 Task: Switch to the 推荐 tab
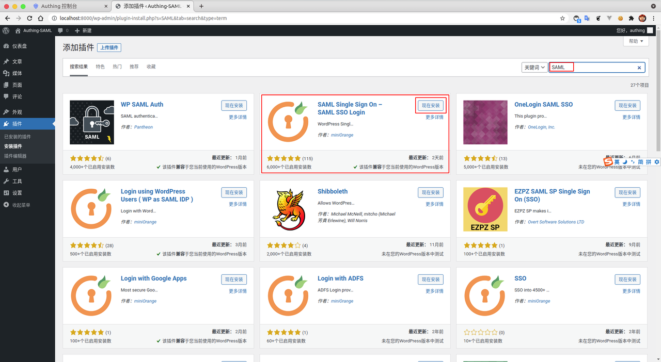coord(134,67)
